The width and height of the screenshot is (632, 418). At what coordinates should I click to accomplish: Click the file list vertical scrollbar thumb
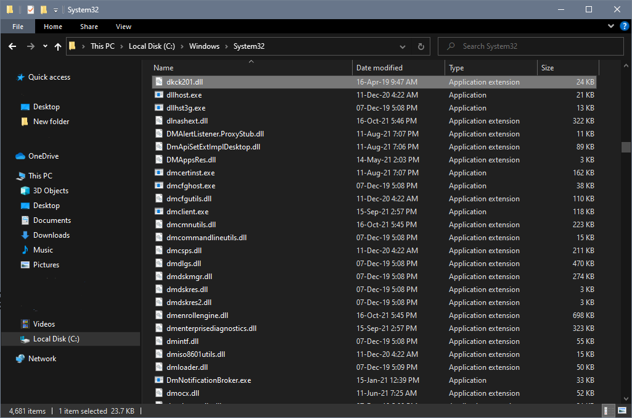pyautogui.click(x=626, y=147)
